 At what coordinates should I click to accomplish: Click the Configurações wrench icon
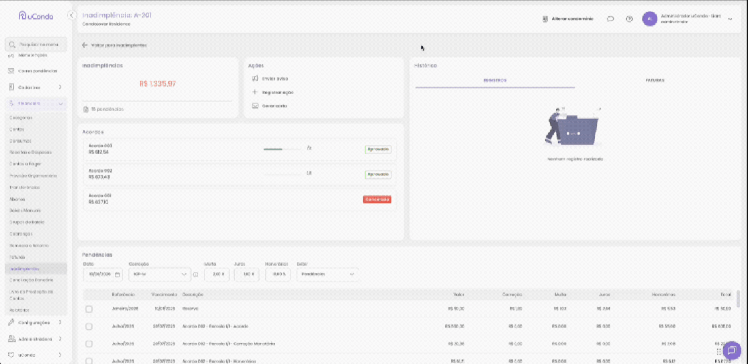point(12,322)
